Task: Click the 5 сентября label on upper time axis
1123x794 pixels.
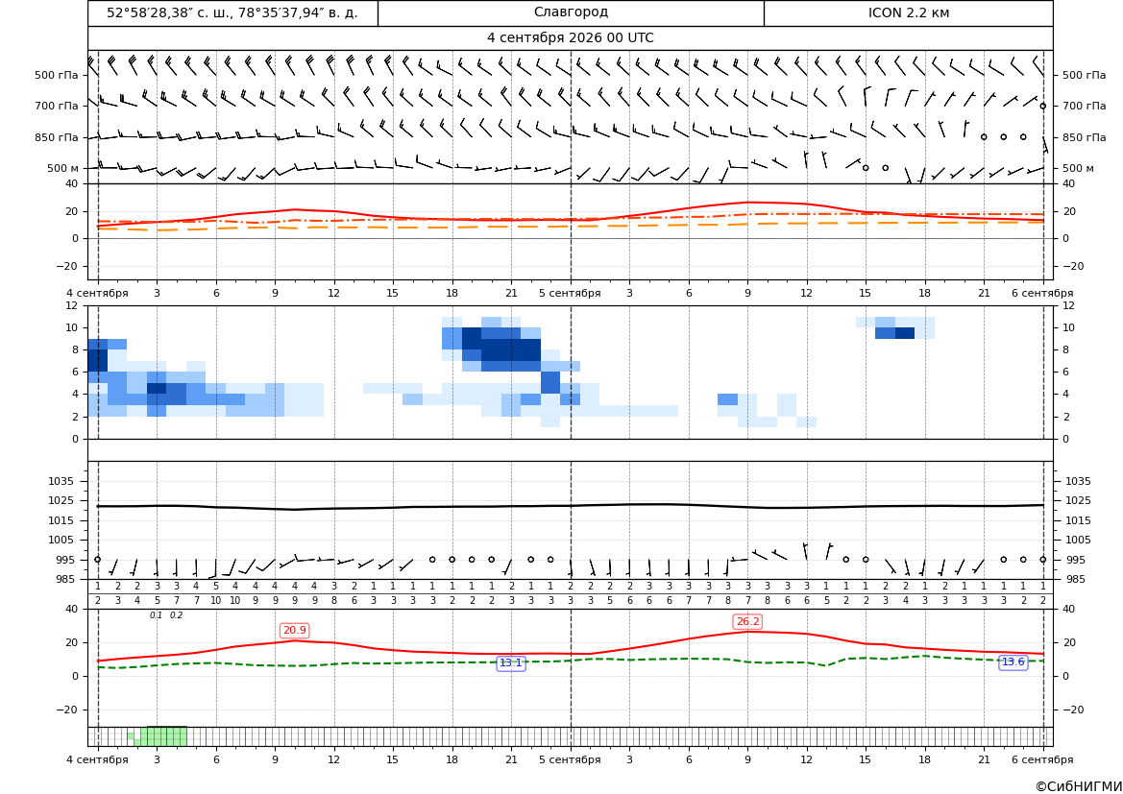Action: coord(570,293)
